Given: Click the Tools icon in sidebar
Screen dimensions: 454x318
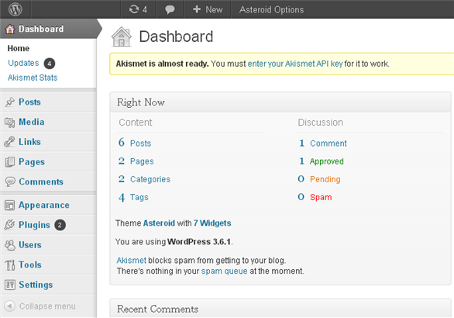Looking at the screenshot, I should 10,264.
